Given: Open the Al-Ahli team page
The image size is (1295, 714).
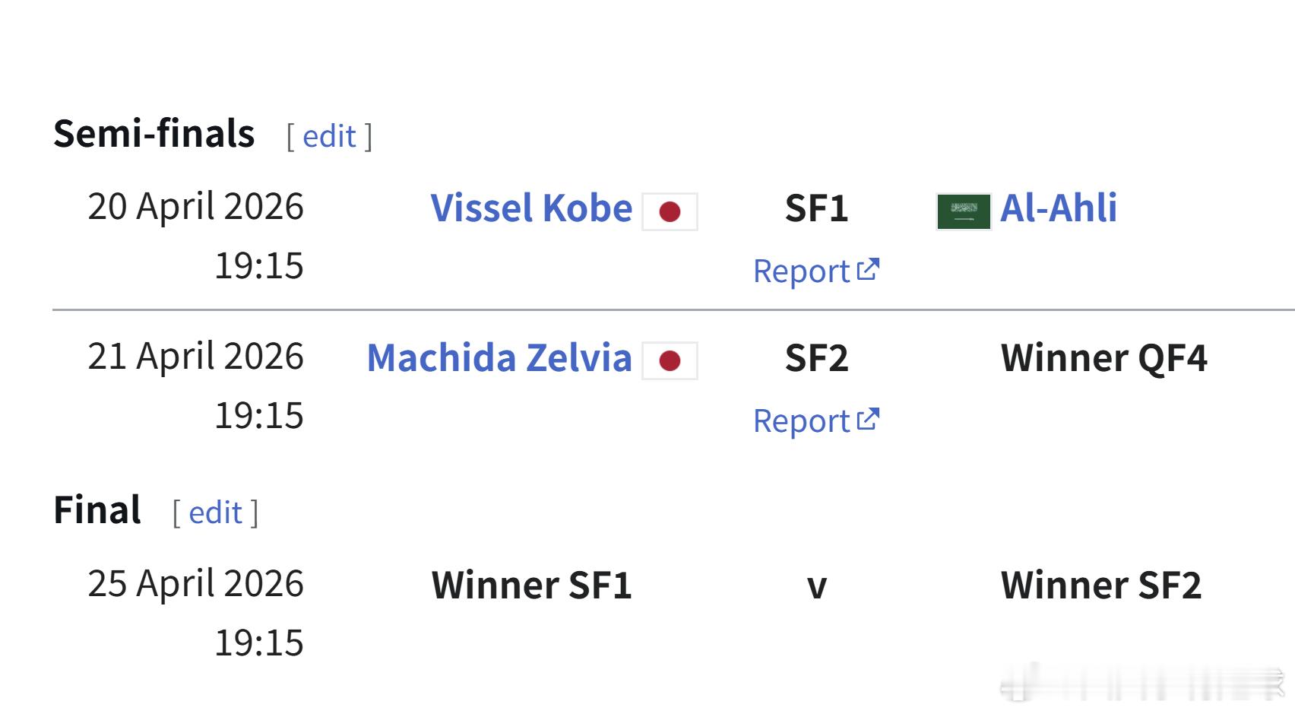Looking at the screenshot, I should (1058, 208).
